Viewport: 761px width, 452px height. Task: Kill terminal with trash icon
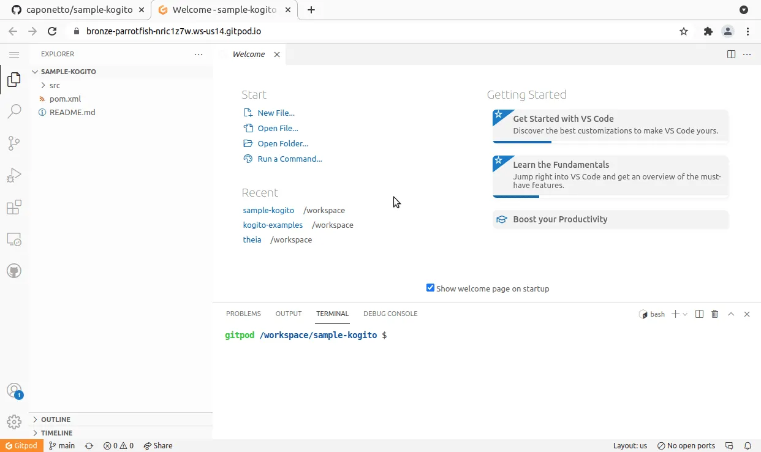(714, 314)
